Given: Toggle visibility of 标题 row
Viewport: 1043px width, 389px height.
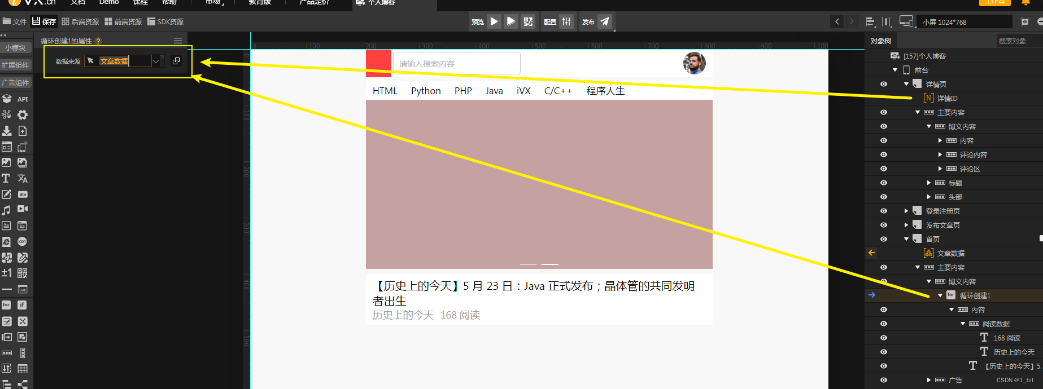Looking at the screenshot, I should pos(884,183).
